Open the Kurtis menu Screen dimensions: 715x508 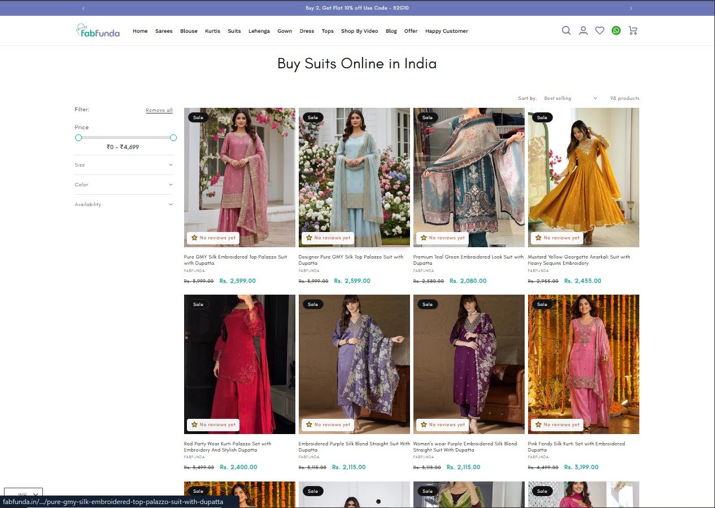coord(212,31)
